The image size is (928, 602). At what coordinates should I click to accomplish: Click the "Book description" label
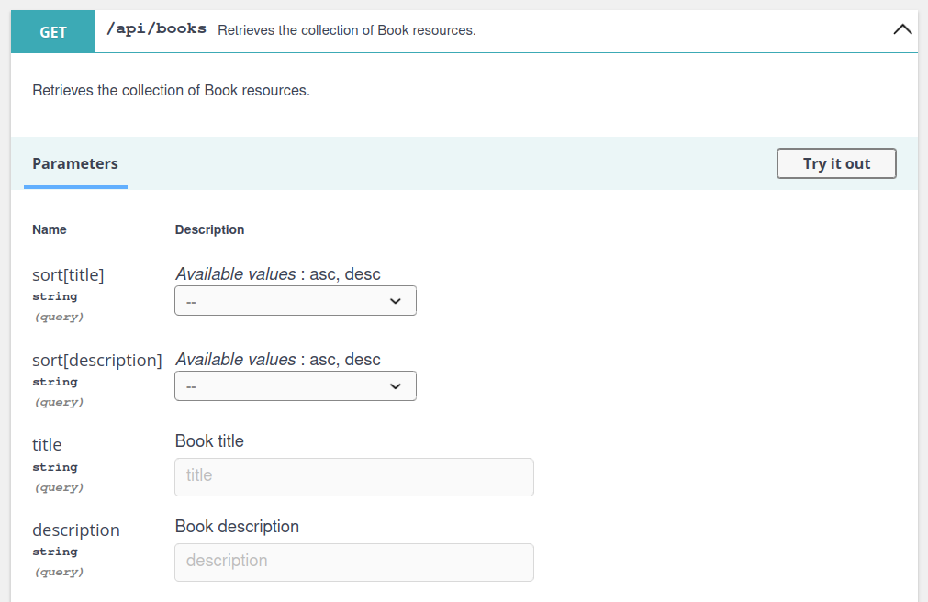237,526
